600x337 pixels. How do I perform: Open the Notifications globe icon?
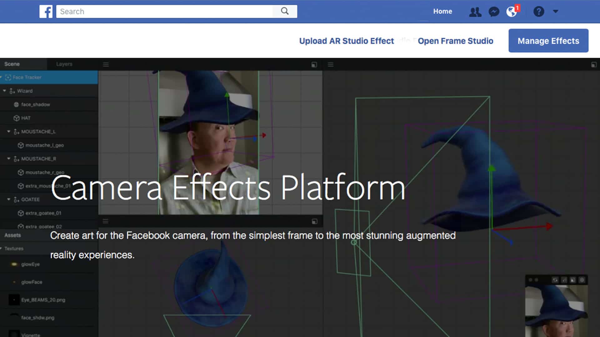(512, 12)
